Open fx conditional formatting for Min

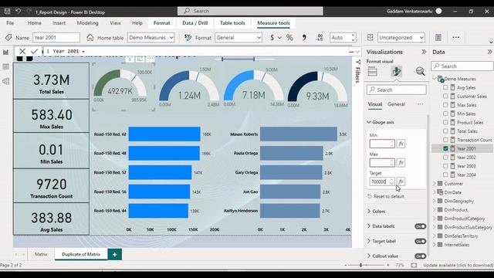(401, 144)
